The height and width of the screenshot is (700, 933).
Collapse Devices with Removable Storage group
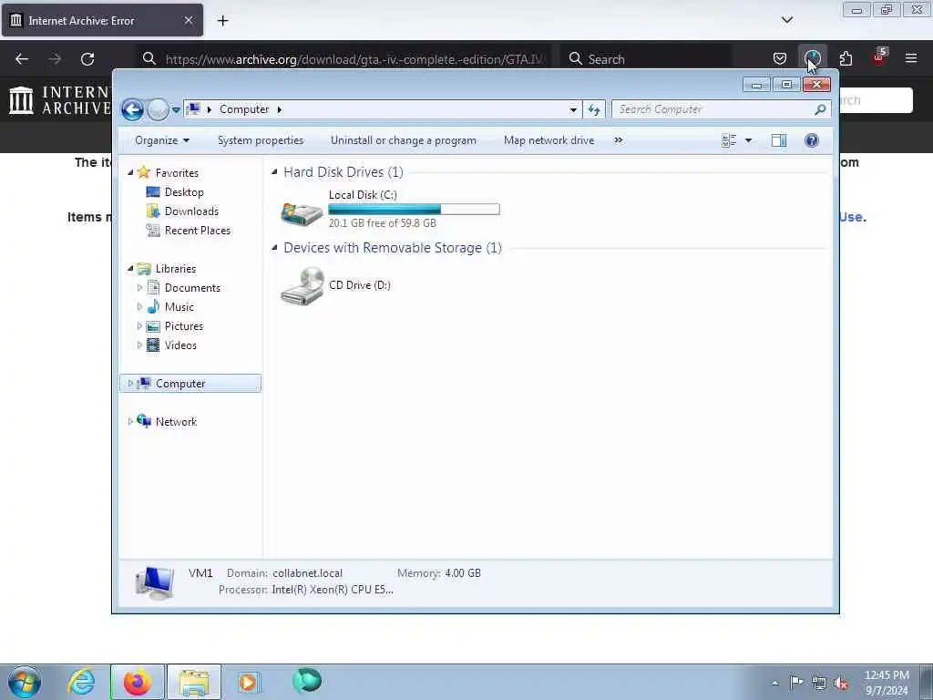click(274, 248)
